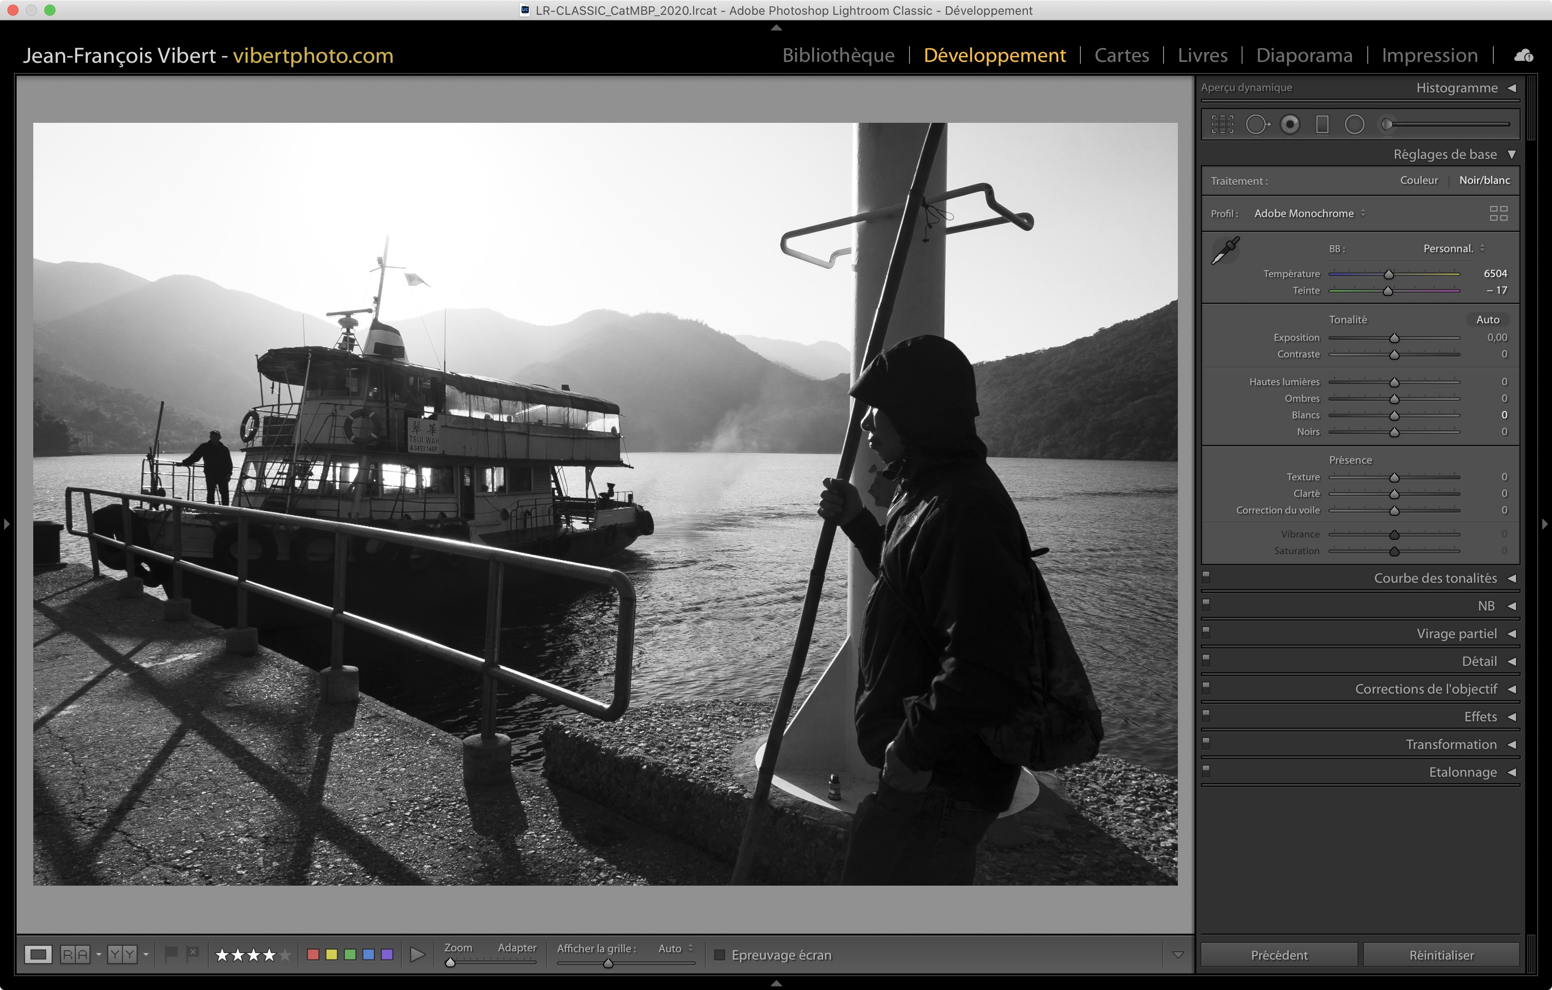1552x990 pixels.
Task: Switch treatment to Couleur
Action: 1419,181
